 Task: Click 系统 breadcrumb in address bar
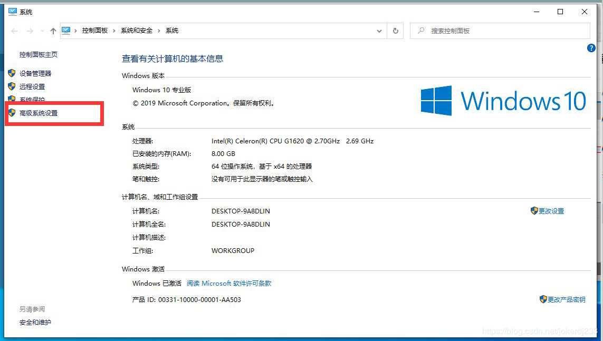(172, 31)
